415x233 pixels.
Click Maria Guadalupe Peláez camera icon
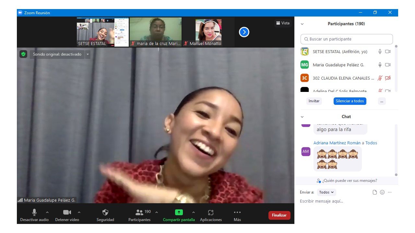pyautogui.click(x=388, y=65)
